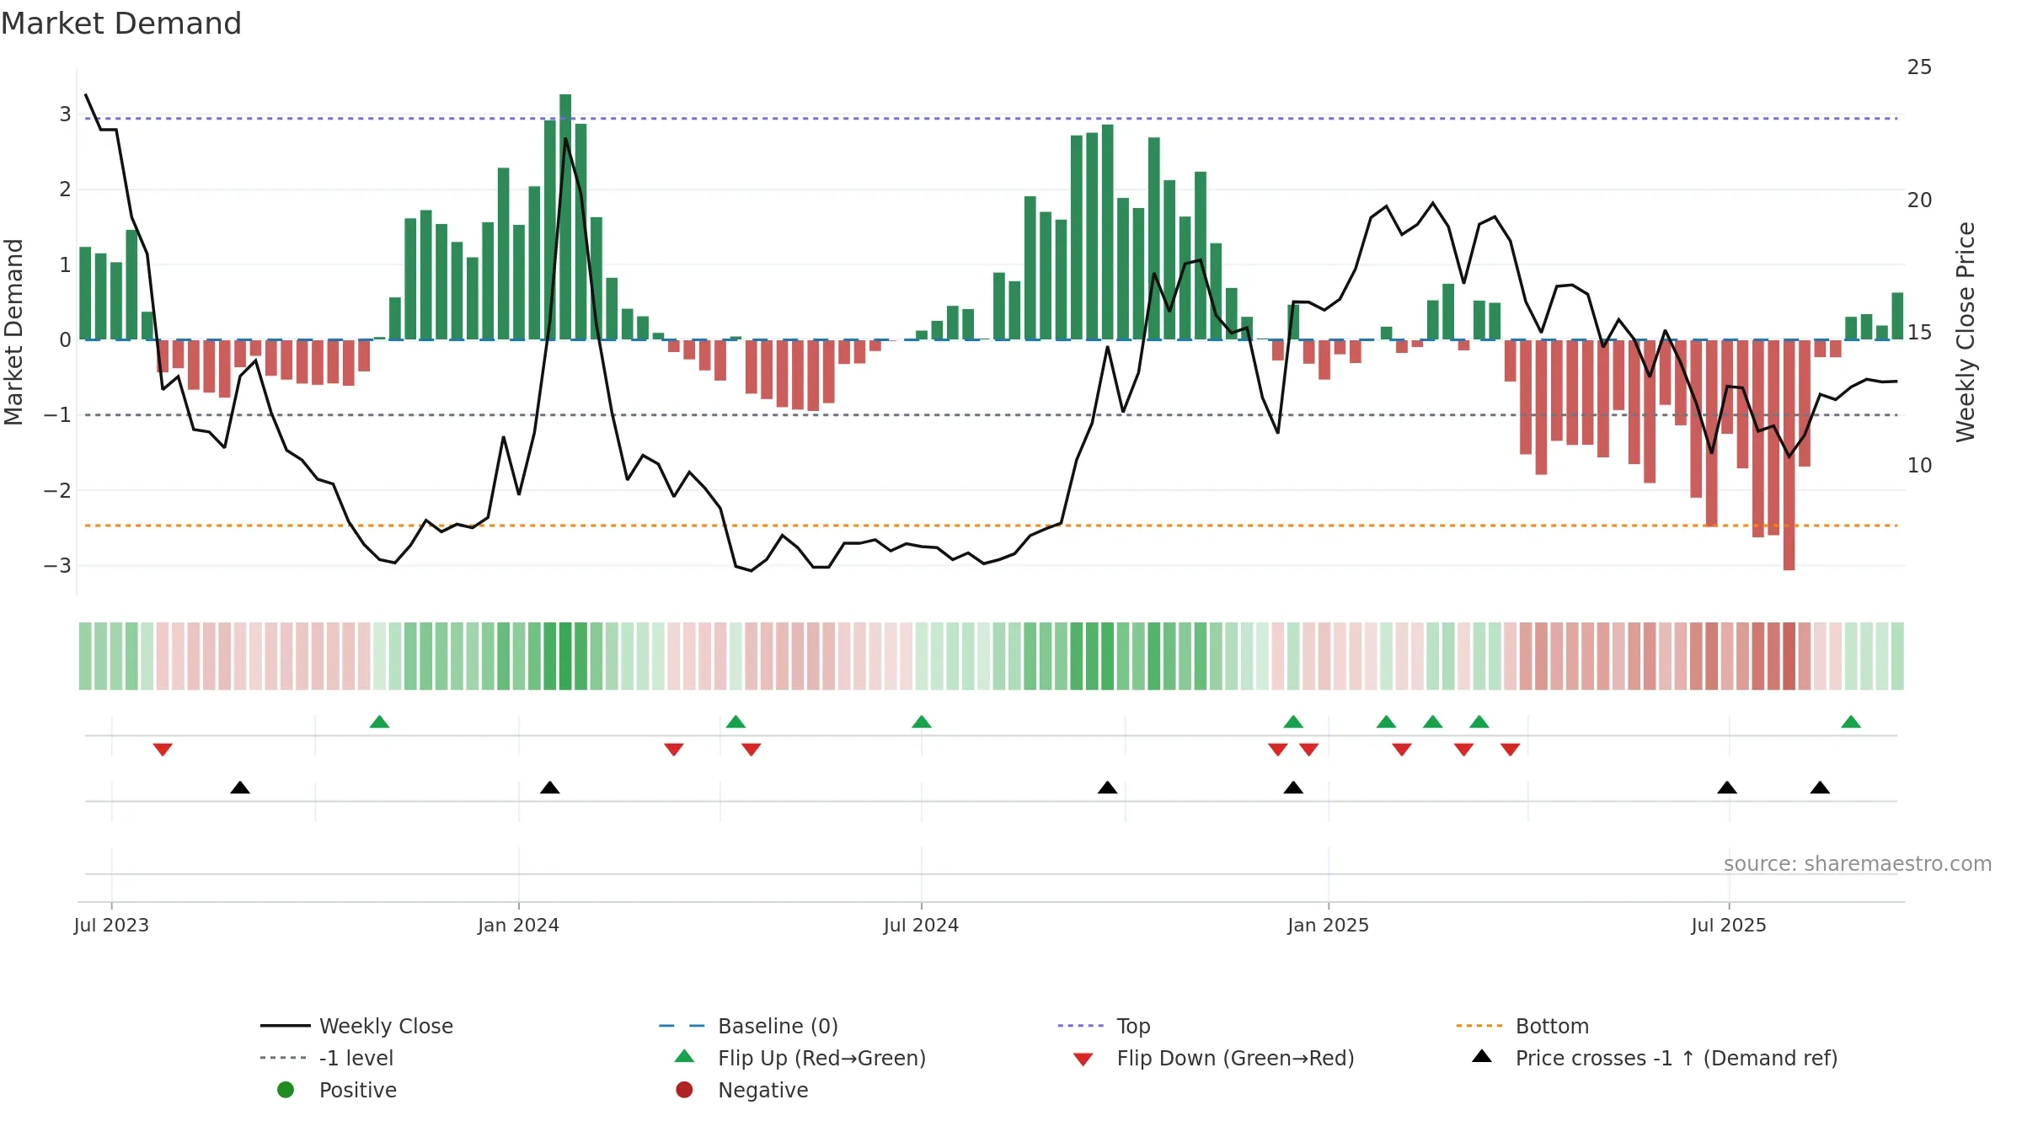
Task: Click the chart title Market Demand at top
Action: tap(121, 24)
